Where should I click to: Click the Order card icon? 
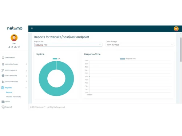pos(3,102)
